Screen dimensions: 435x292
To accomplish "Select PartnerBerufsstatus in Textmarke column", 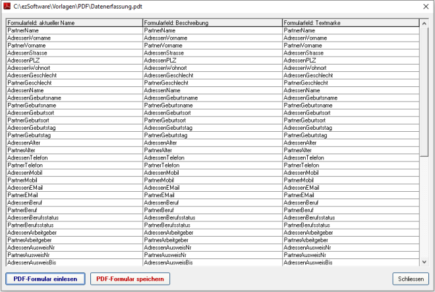I will coord(351,225).
